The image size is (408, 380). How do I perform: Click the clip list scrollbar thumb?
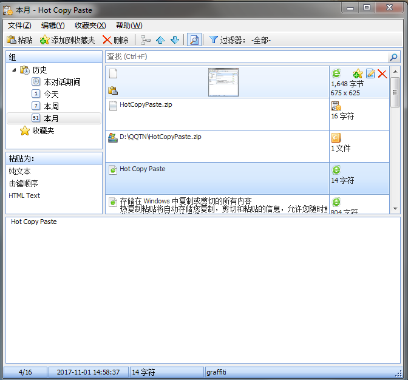(395, 92)
